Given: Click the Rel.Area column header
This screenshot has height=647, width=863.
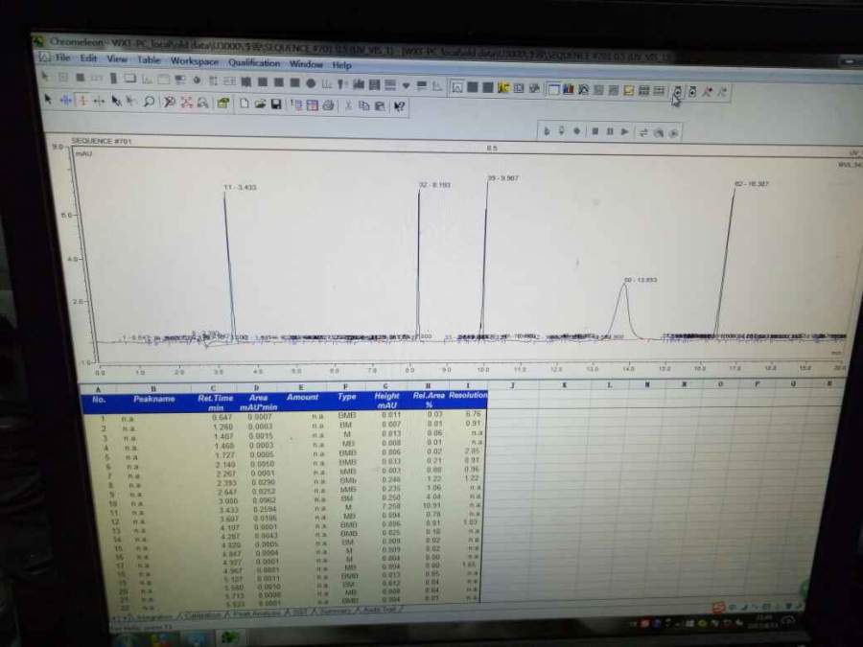Looking at the screenshot, I should point(429,400).
